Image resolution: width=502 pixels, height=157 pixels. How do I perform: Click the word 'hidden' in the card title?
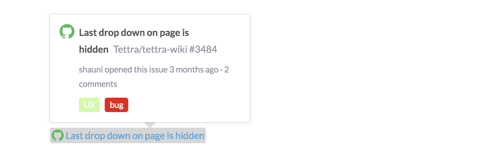pos(94,49)
